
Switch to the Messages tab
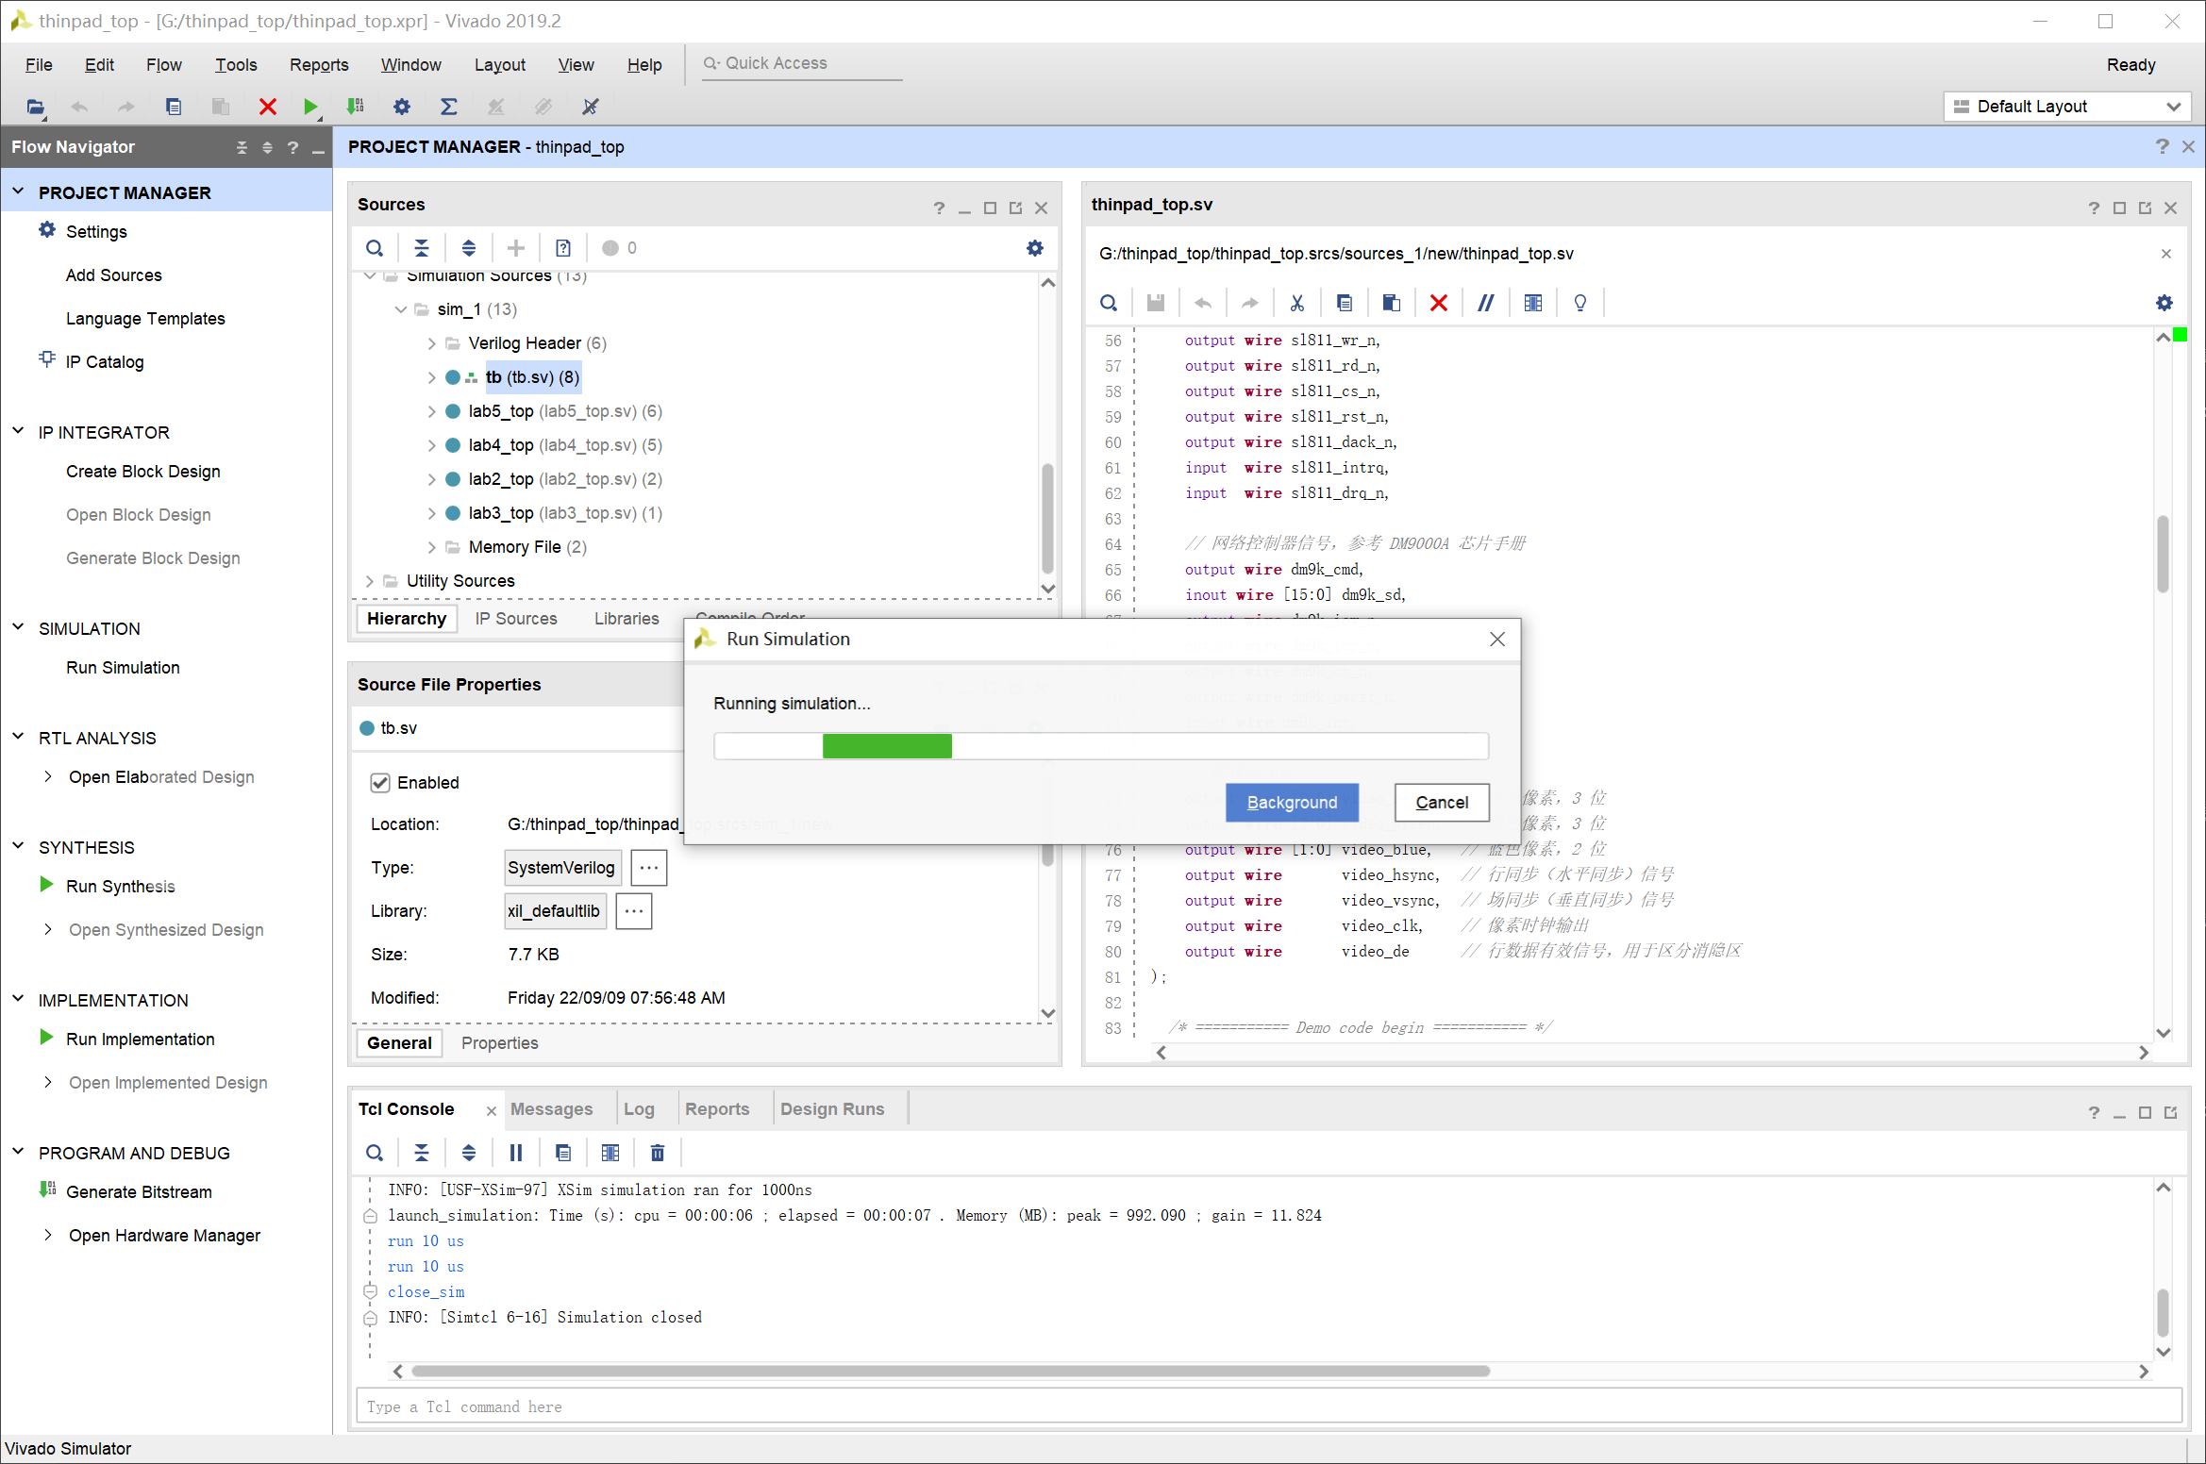click(x=551, y=1109)
